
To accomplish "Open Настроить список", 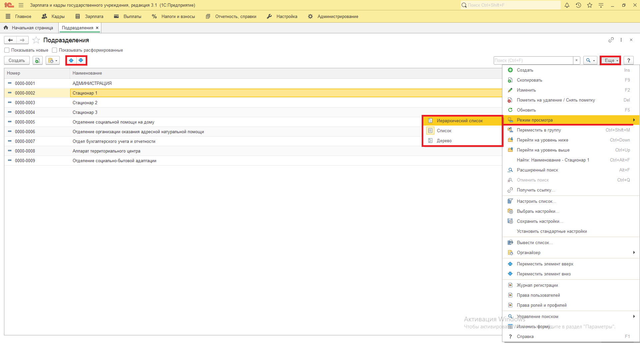I will 571,201.
